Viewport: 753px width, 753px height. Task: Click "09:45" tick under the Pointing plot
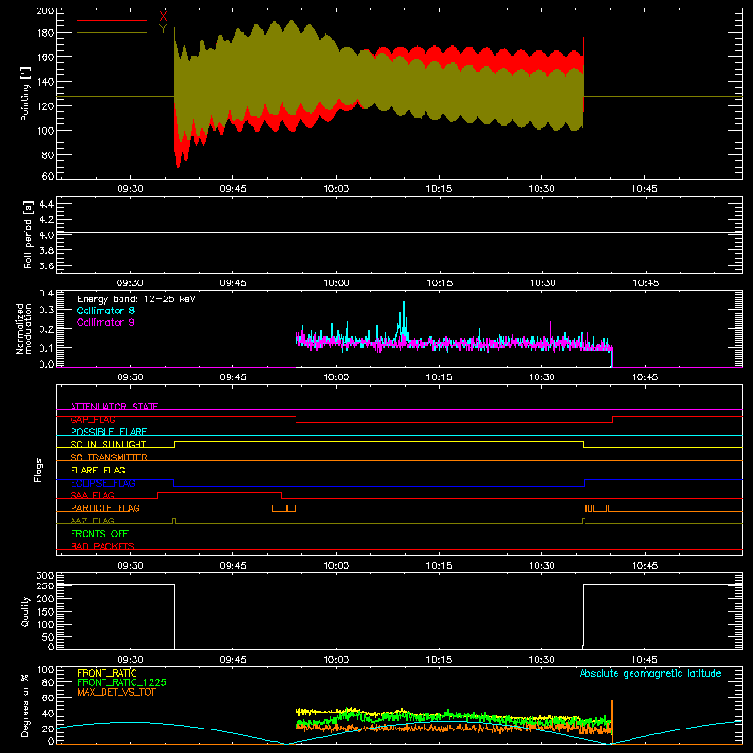point(232,189)
